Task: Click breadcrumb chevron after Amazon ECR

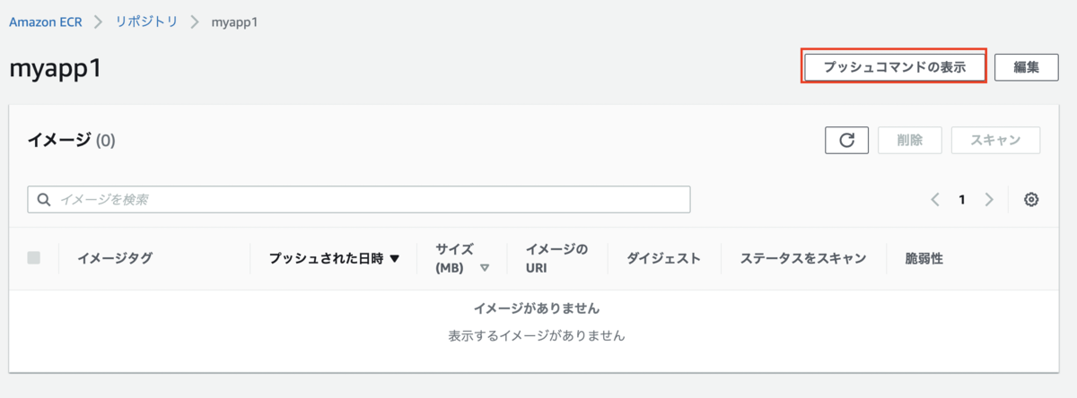Action: point(97,22)
